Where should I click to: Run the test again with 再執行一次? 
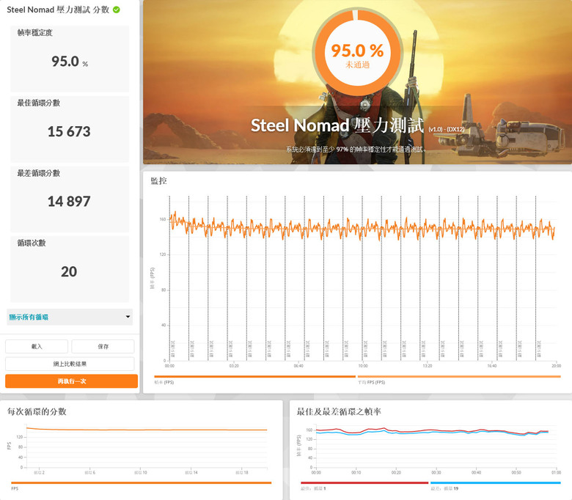72,381
